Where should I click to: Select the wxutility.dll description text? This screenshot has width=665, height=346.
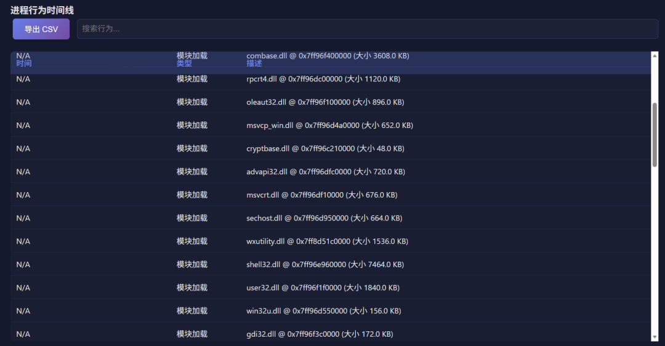point(328,241)
